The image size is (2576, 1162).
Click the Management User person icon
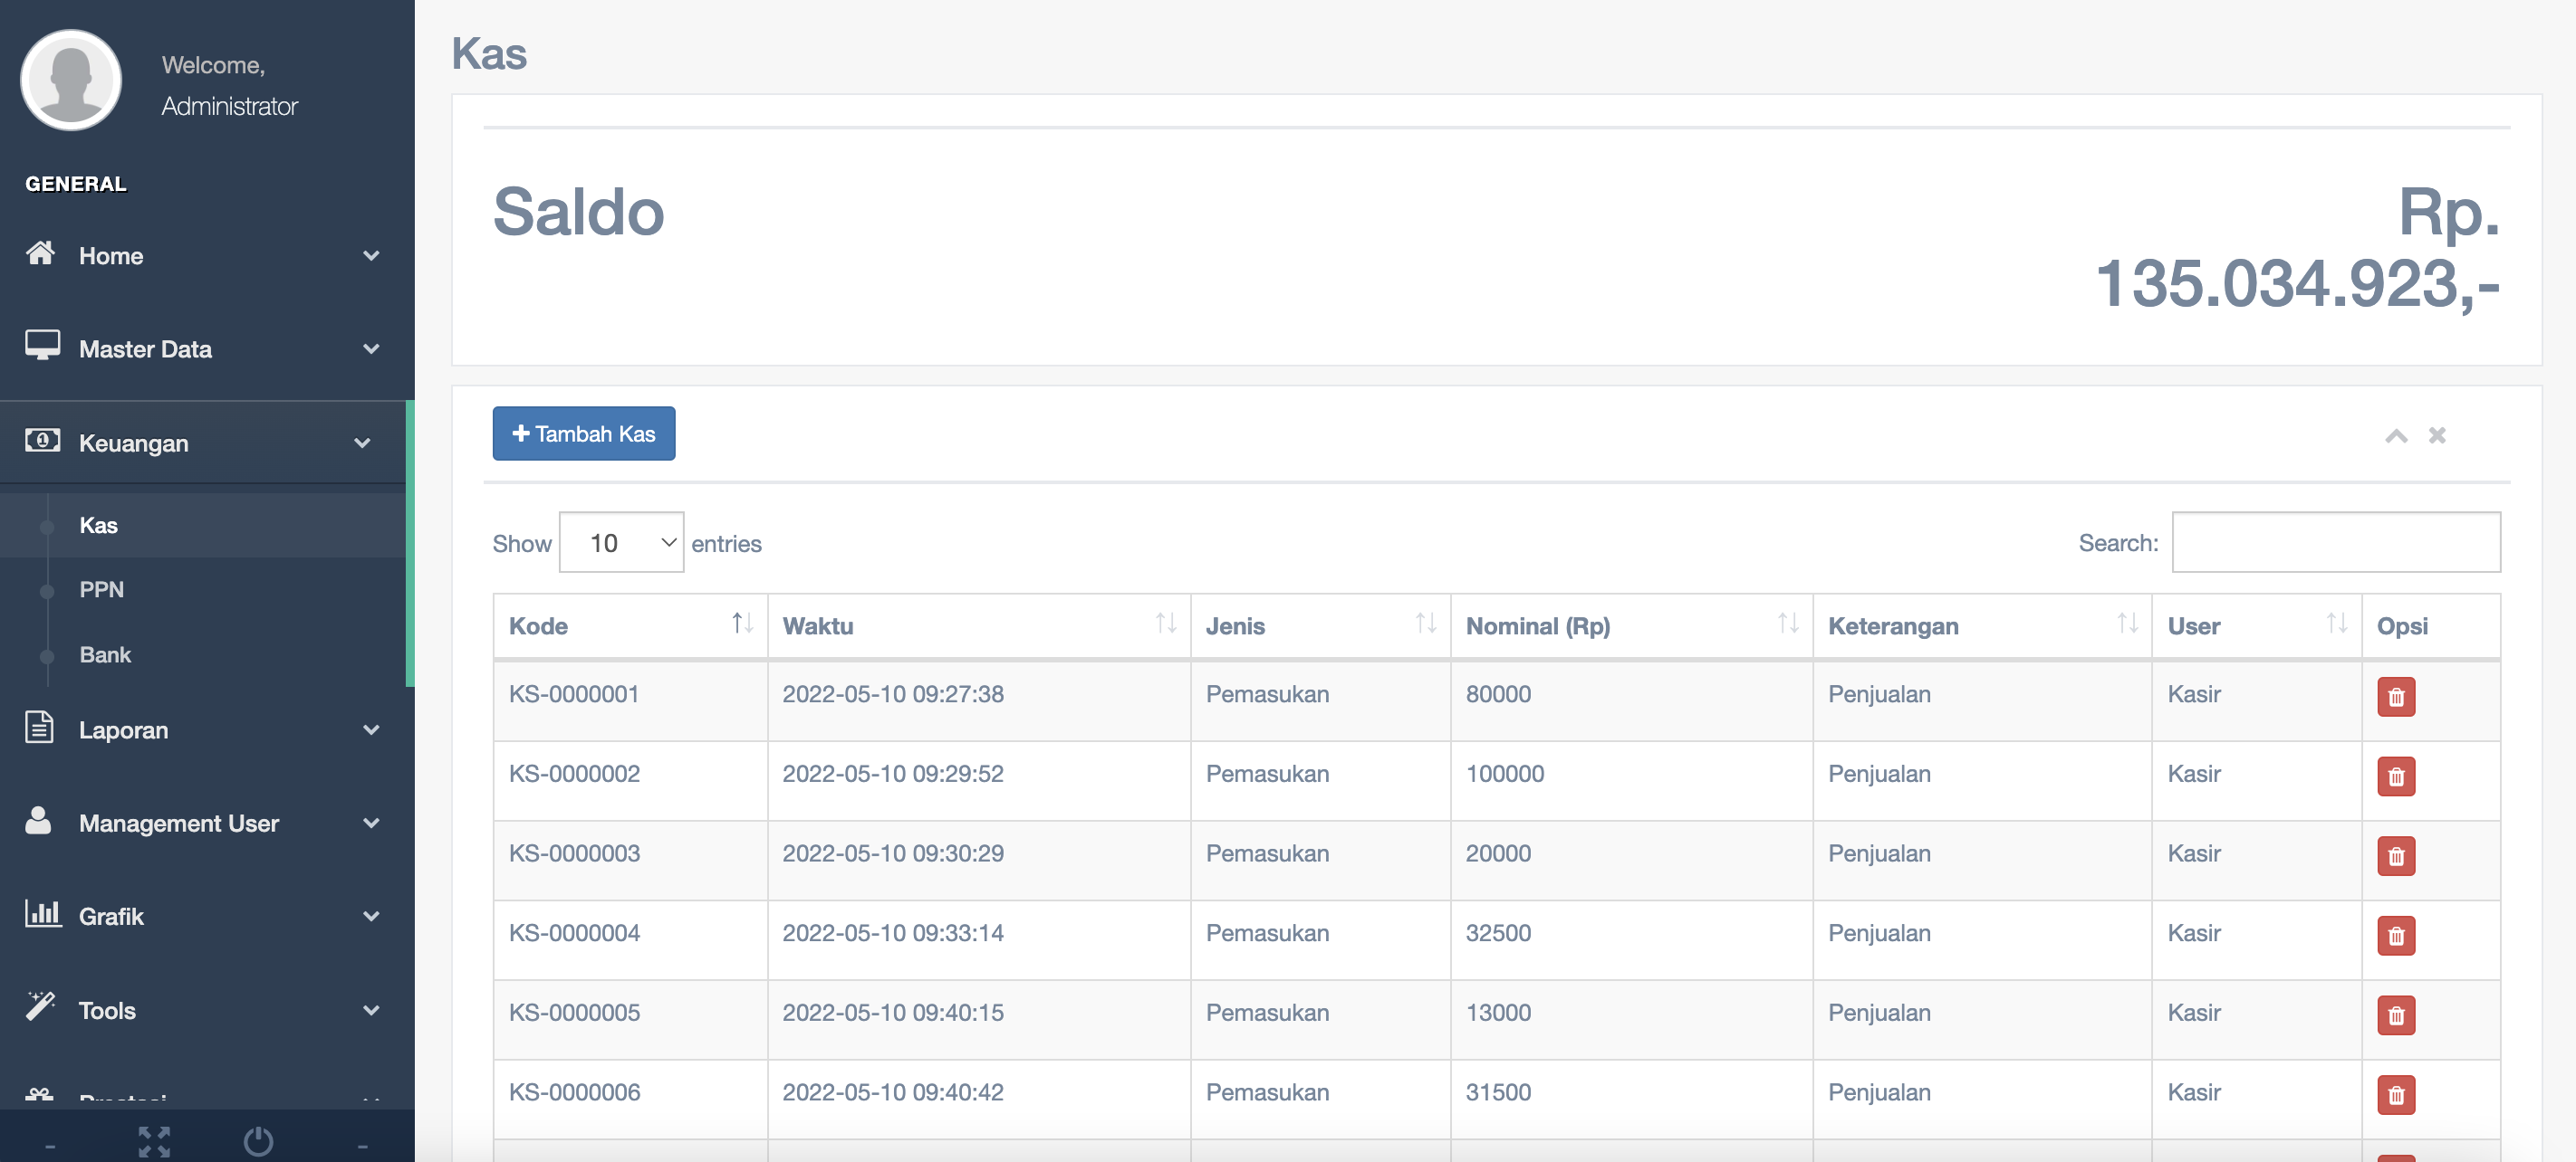pos(38,823)
